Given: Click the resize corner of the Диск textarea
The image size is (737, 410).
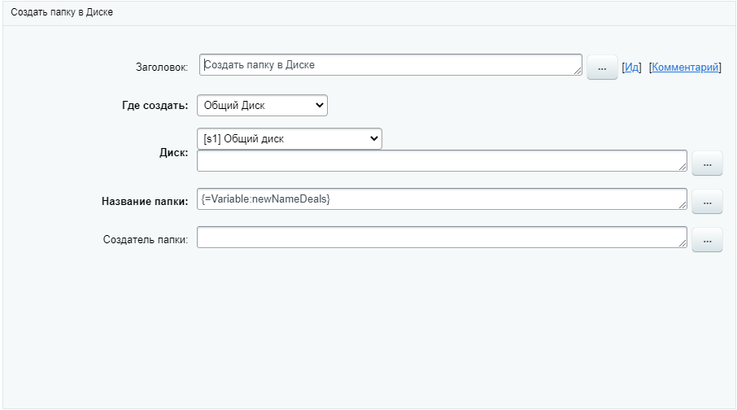Looking at the screenshot, I should point(683,167).
